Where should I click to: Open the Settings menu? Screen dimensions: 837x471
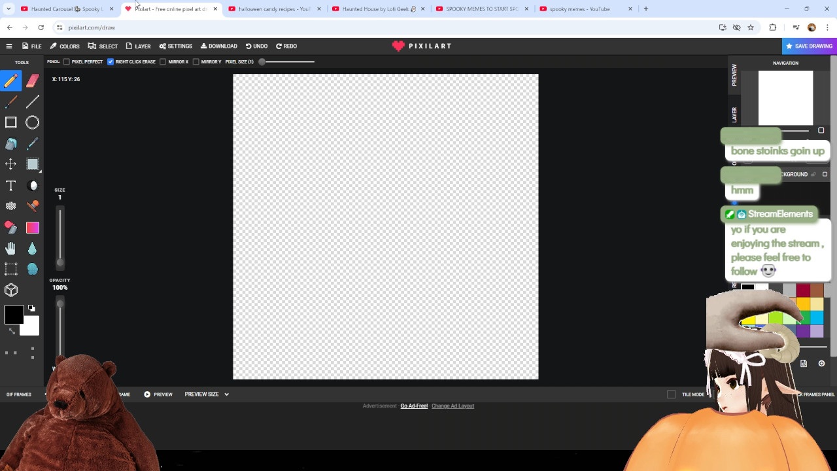click(x=175, y=46)
